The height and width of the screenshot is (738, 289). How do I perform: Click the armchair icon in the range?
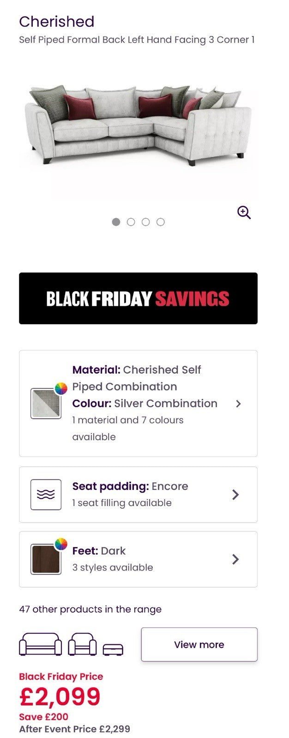coord(82,644)
